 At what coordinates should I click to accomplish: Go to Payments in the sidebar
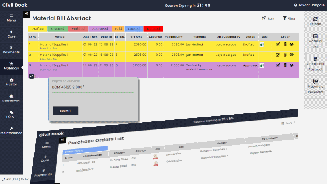pyautogui.click(x=11, y=50)
